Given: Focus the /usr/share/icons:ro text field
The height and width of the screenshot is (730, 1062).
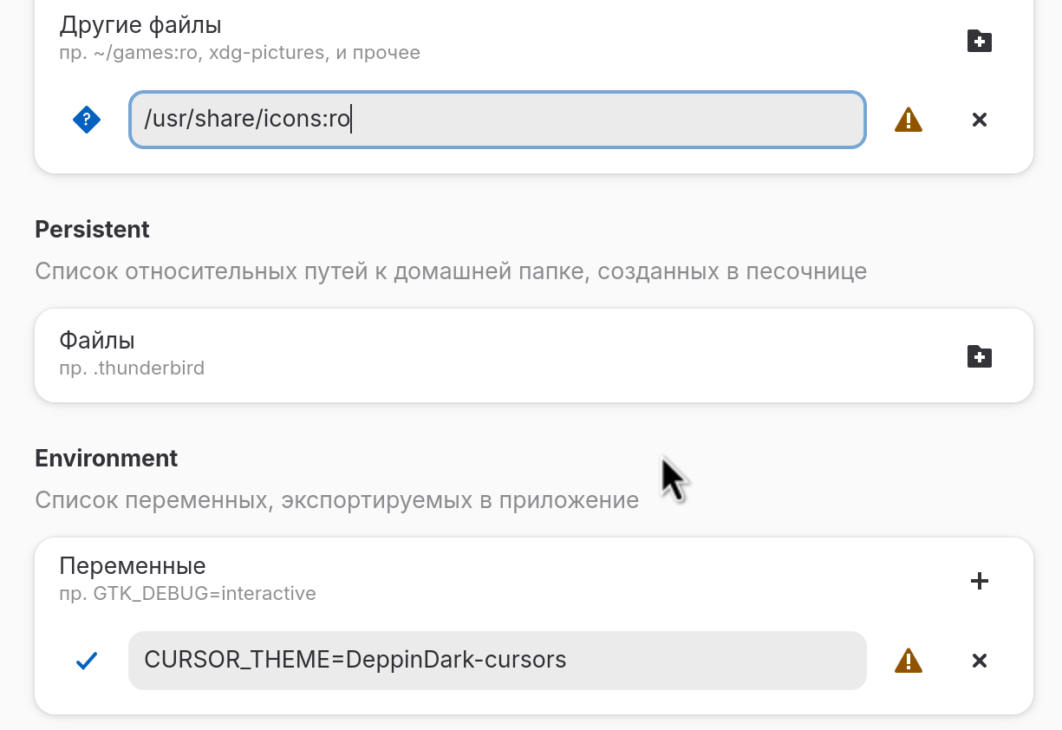Looking at the screenshot, I should coord(497,120).
